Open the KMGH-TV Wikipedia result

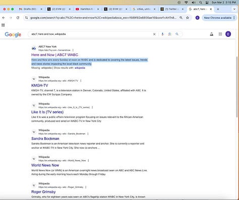click(x=39, y=85)
